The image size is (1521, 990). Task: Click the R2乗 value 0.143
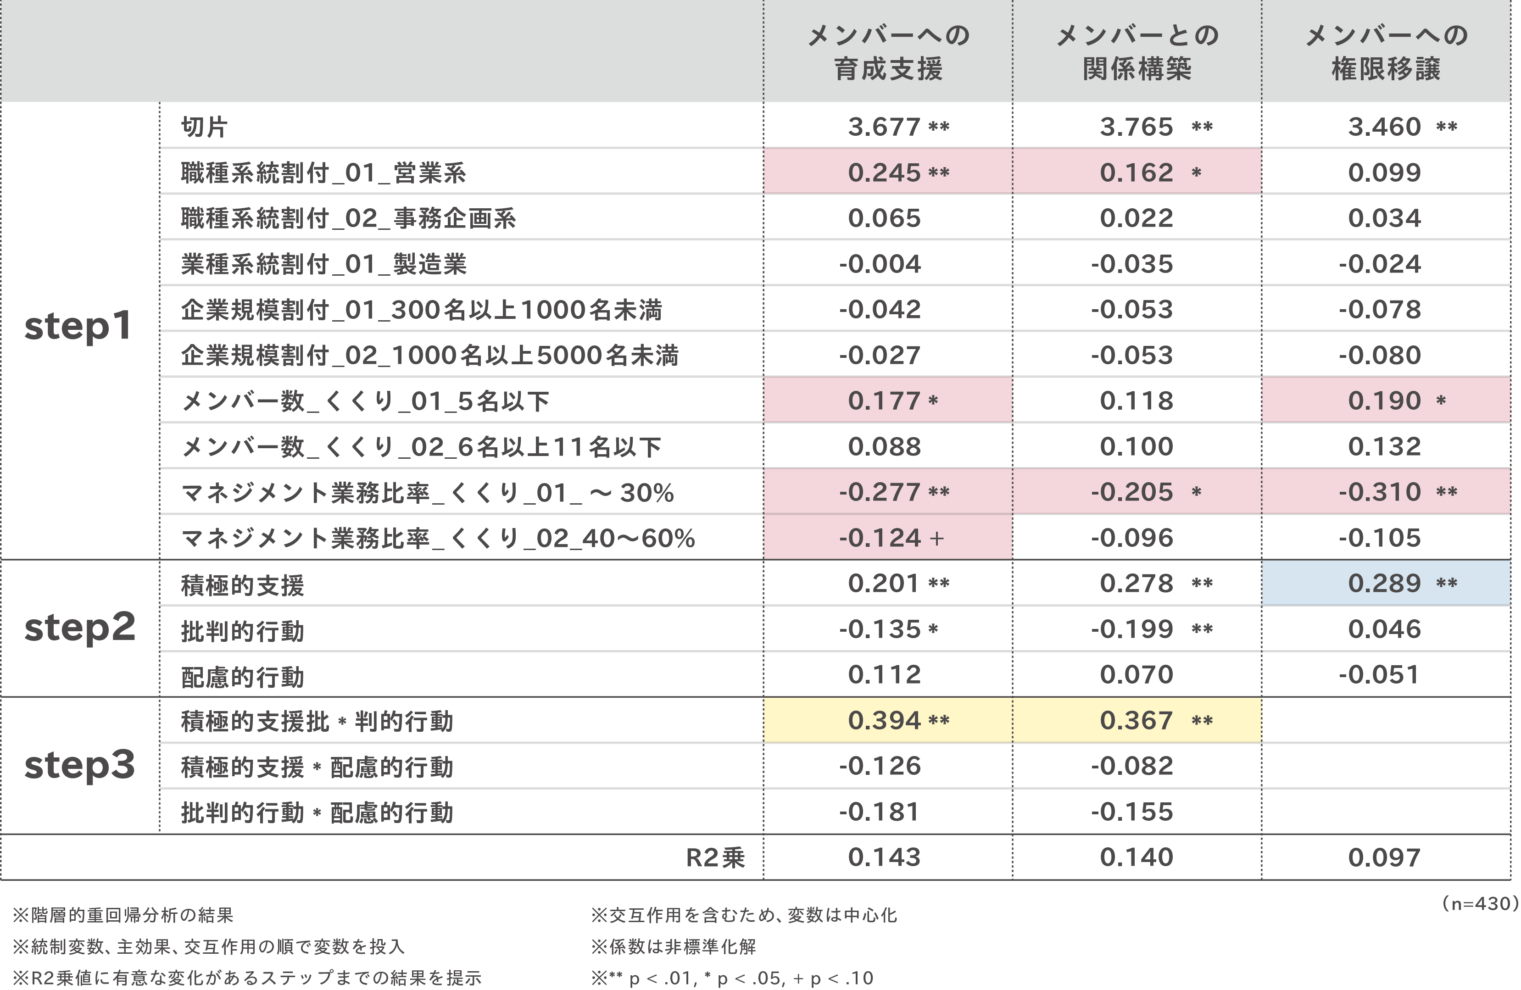pos(885,857)
